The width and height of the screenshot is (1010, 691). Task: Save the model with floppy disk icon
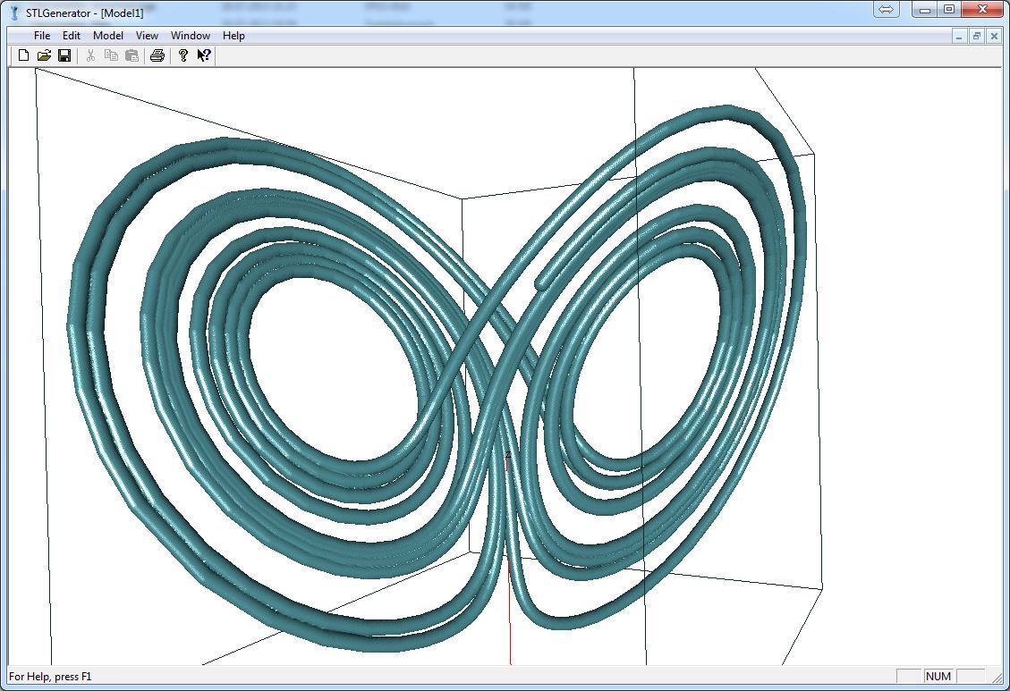point(64,55)
